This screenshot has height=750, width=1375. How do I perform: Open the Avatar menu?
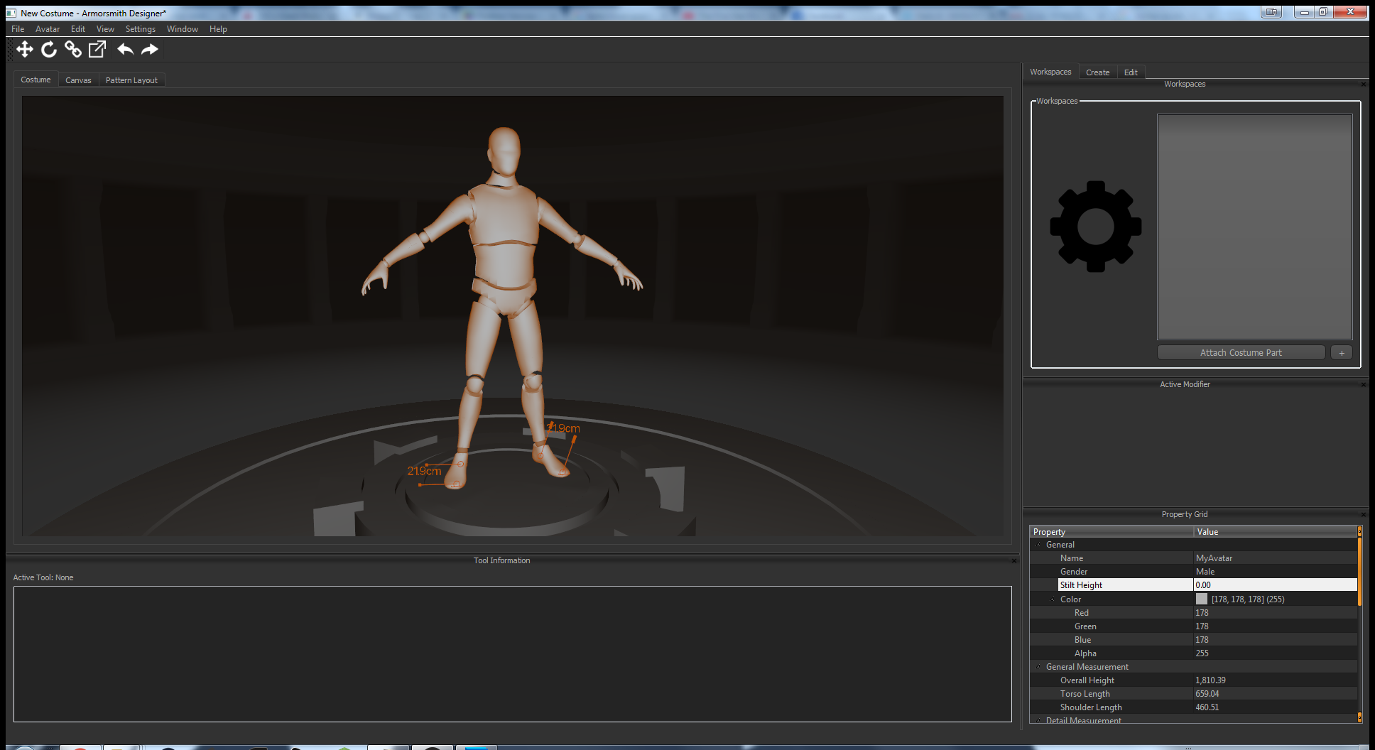pyautogui.click(x=48, y=29)
